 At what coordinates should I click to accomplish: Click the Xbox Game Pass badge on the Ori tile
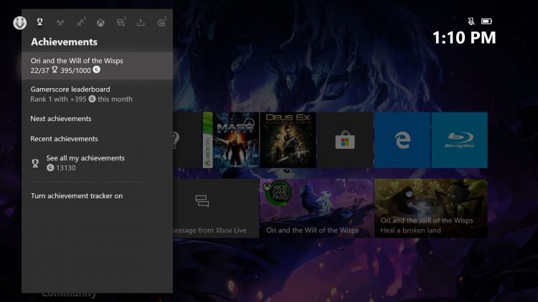click(278, 193)
